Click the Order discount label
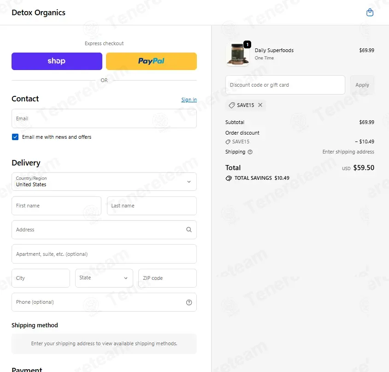The height and width of the screenshot is (372, 389). click(242, 133)
